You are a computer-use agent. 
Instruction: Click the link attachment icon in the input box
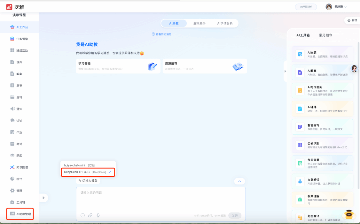pyautogui.click(x=90, y=215)
